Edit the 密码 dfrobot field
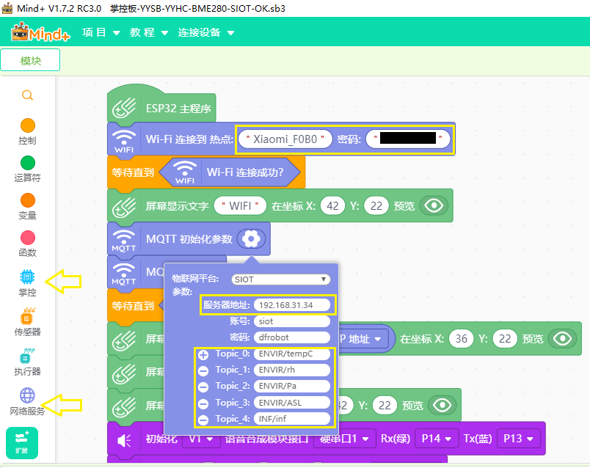590x468 pixels. point(292,337)
